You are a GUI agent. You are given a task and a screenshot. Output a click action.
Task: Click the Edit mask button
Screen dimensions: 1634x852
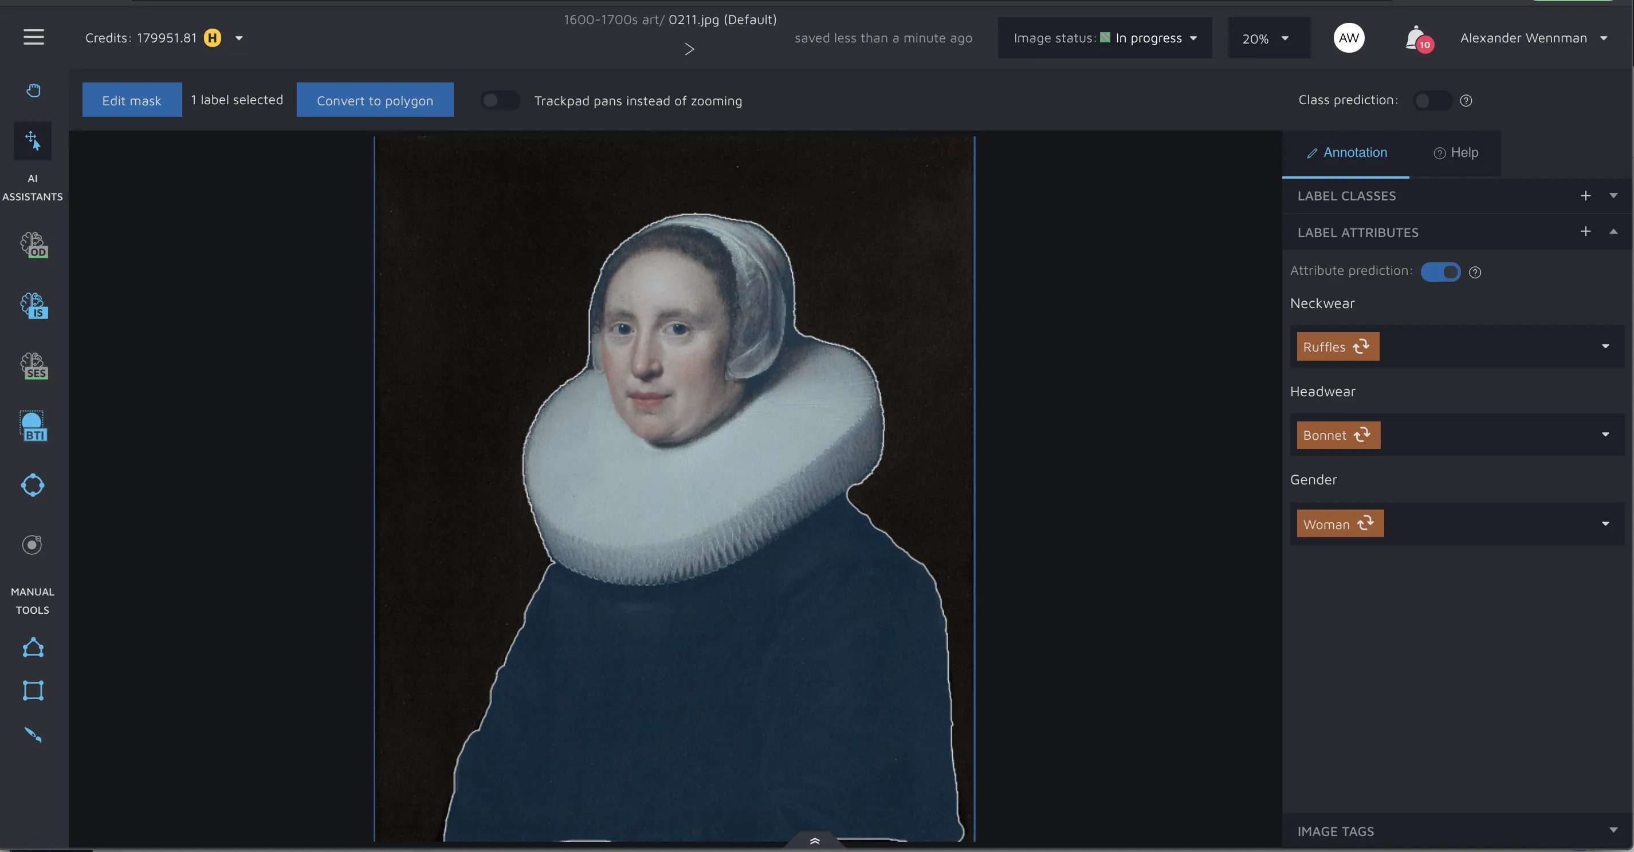(132, 100)
